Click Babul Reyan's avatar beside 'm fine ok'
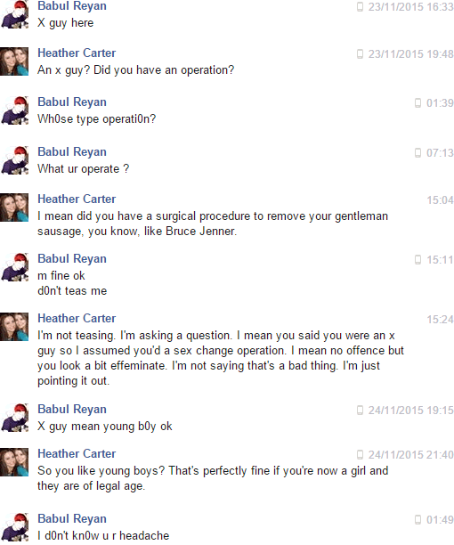This screenshot has width=454, height=545. pos(14,267)
